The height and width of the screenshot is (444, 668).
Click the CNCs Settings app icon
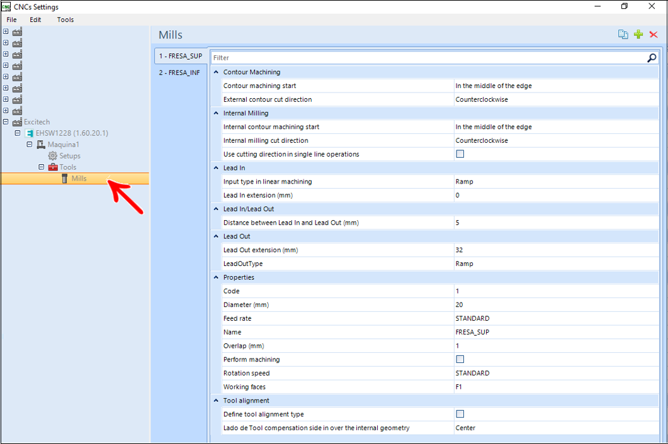[6, 7]
